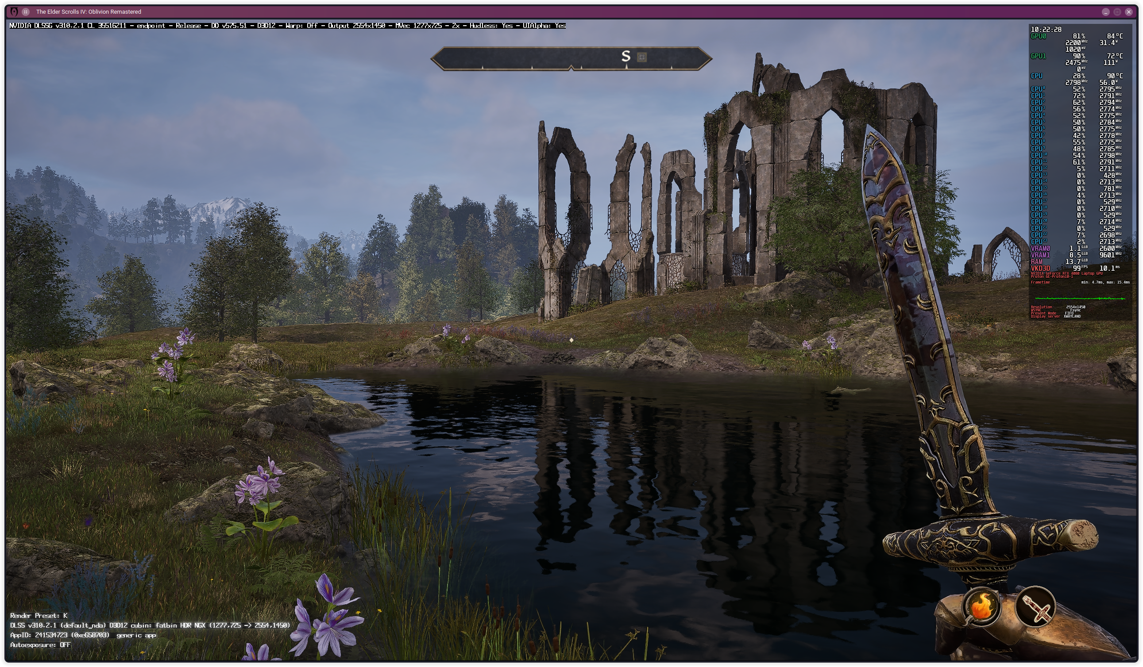Click the 10:22:28 clock in the overlay

tap(1046, 30)
